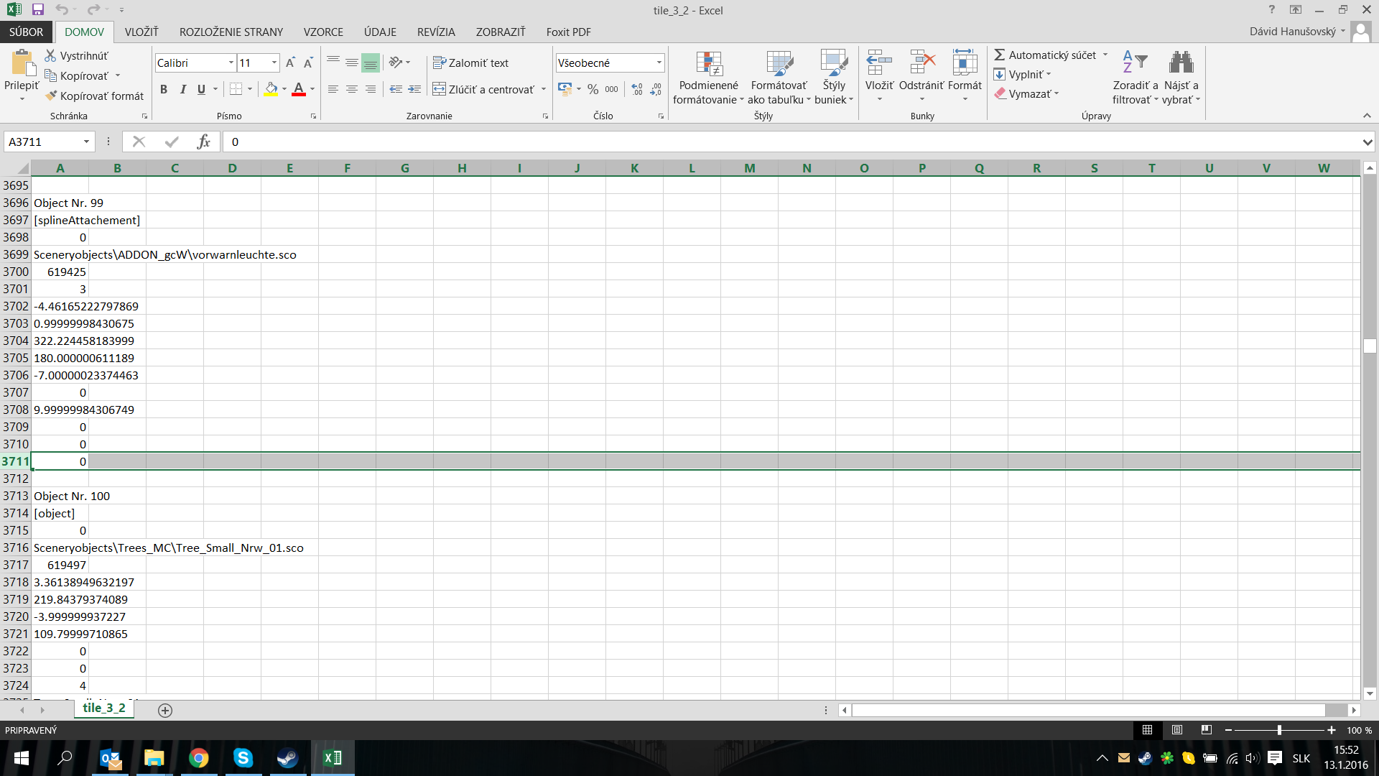Toggle italic formatting
This screenshot has width=1379, height=776.
[x=182, y=89]
